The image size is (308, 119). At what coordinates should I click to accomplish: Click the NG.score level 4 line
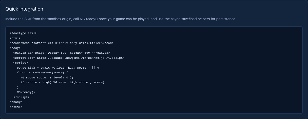pyautogui.click(x=47, y=77)
